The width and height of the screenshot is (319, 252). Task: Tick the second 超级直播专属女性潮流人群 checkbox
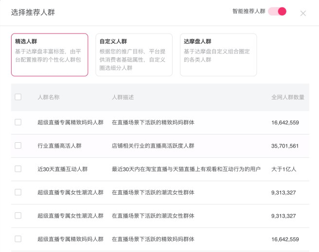tap(18, 216)
